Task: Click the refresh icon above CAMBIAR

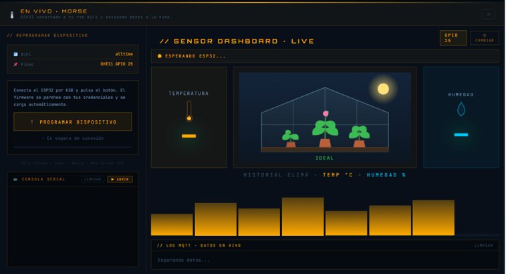Action: point(485,35)
